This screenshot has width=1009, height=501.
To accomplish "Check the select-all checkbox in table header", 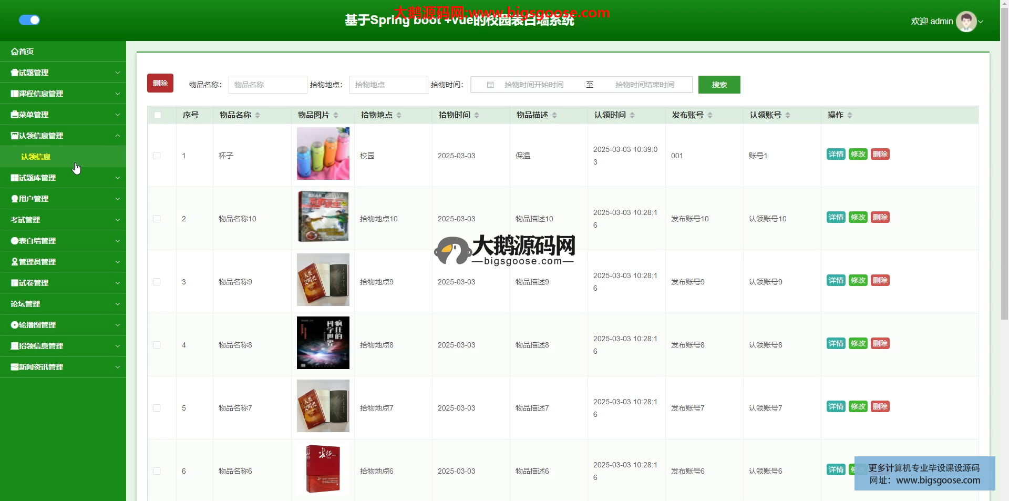I will pyautogui.click(x=158, y=115).
